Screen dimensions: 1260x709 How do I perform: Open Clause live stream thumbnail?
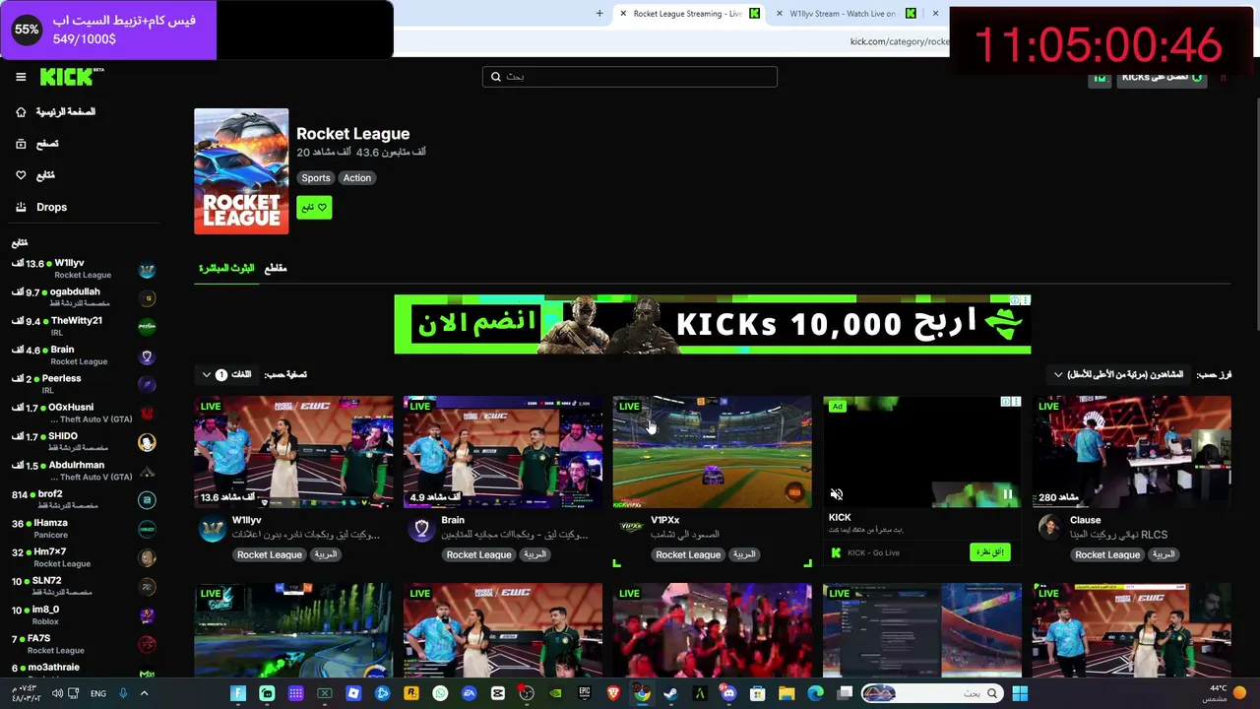(1132, 452)
